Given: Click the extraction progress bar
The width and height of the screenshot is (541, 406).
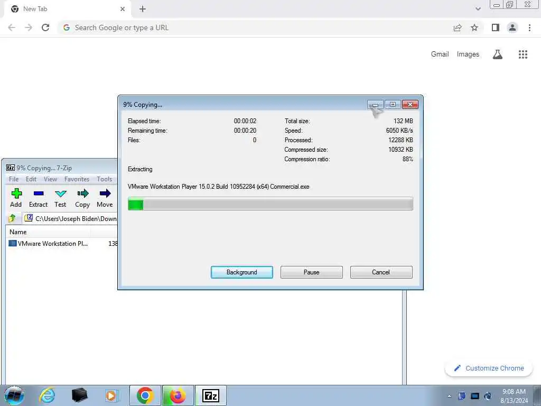Looking at the screenshot, I should (x=270, y=204).
